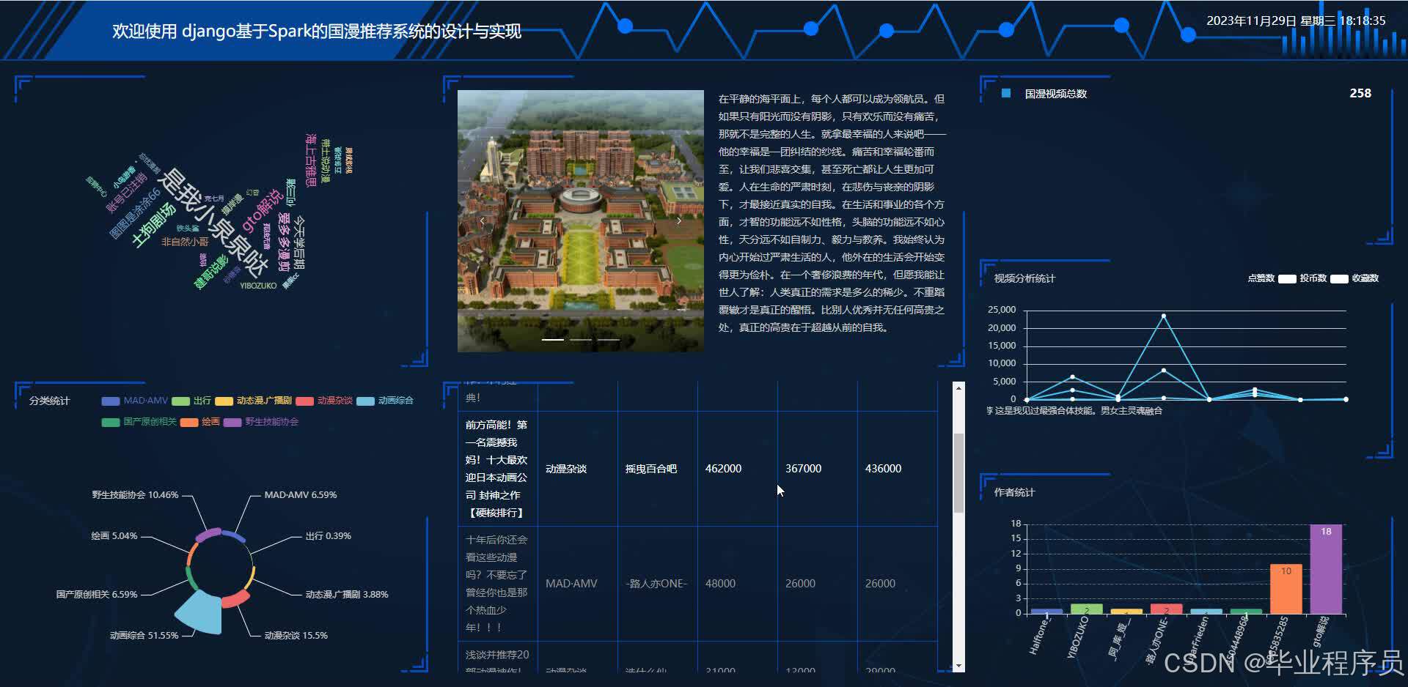Toggle 野生技能协会 legend entry
The width and height of the screenshot is (1408, 687).
pos(260,422)
